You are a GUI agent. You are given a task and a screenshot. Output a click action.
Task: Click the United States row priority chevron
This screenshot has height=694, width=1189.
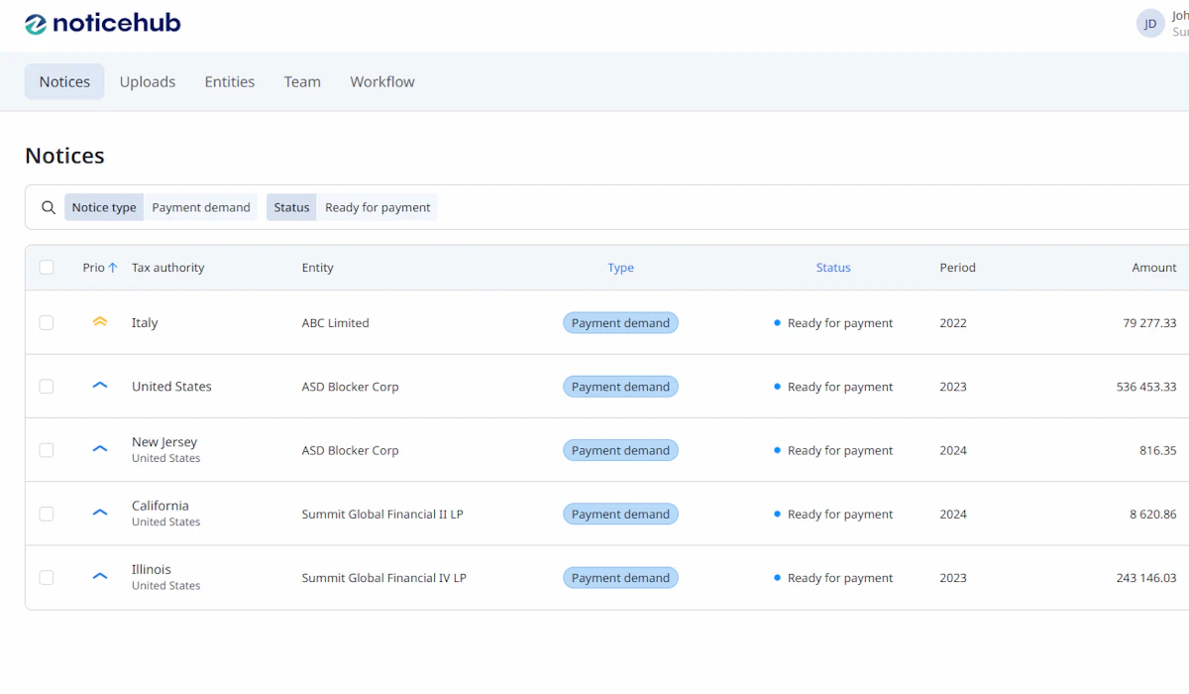coord(99,386)
